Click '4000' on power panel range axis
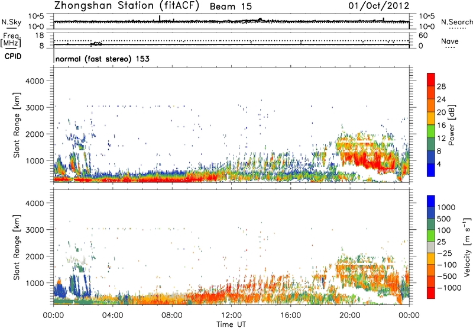The width and height of the screenshot is (473, 328). pyautogui.click(x=35, y=81)
